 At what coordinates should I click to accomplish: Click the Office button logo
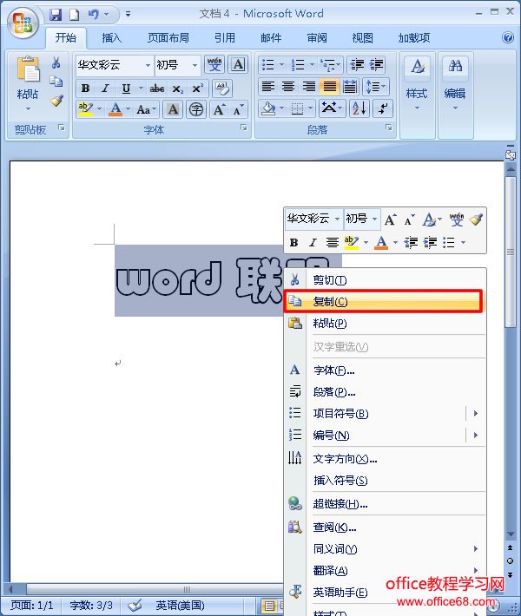[23, 23]
